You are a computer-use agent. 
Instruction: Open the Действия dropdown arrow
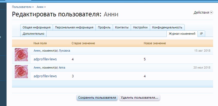click(211, 13)
